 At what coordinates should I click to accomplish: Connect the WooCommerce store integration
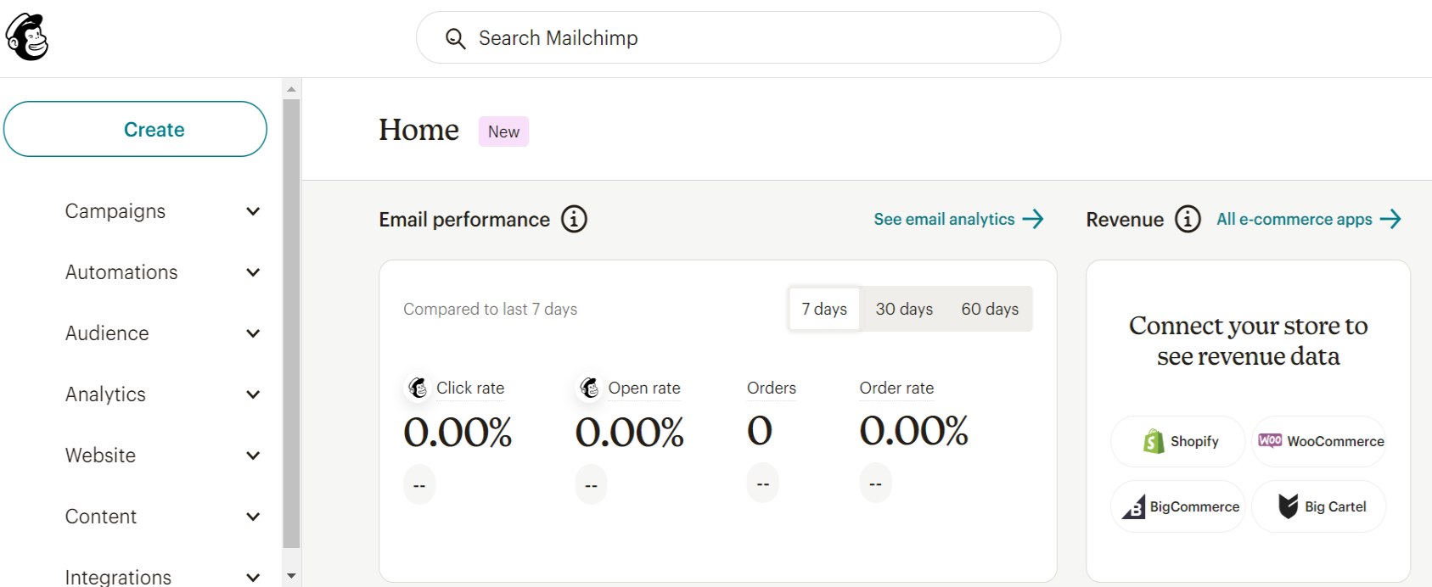tap(1319, 441)
